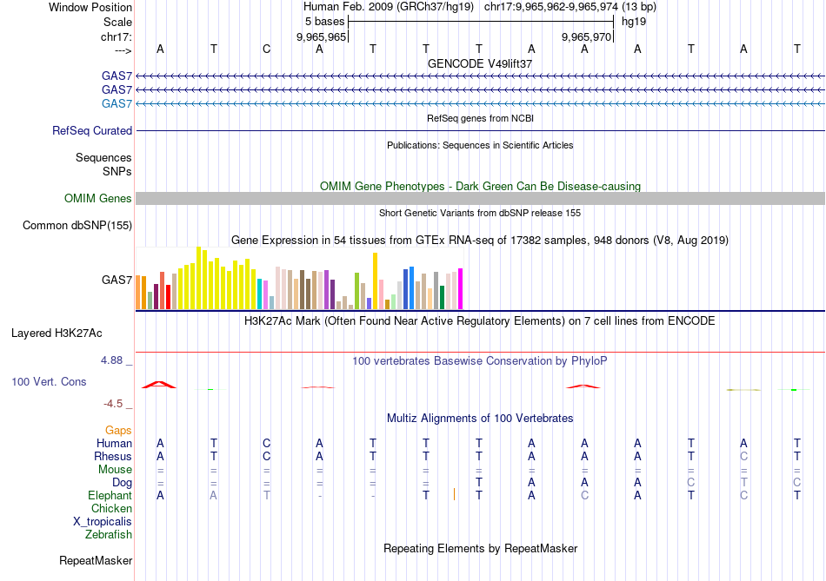Click the RepeatMasker track label

pos(96,560)
